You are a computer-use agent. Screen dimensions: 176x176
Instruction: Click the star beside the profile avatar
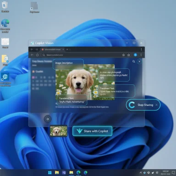[x=129, y=55]
